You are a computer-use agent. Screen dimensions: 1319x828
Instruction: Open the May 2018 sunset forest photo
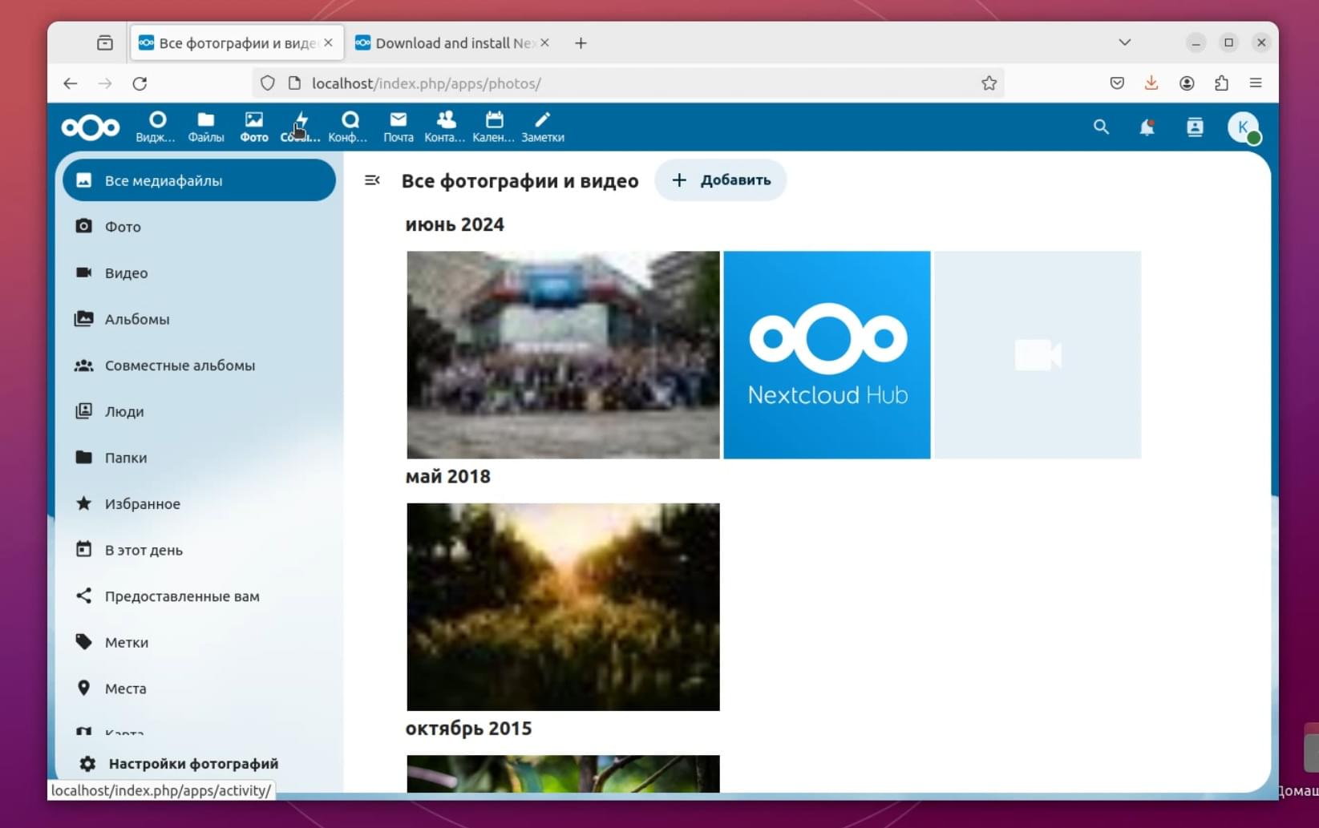(563, 607)
